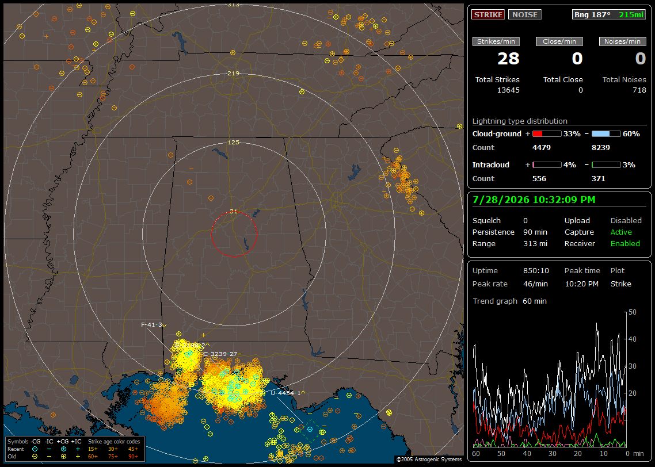Click the red +CG 33% distribution bar
Viewport: 655px width, 467px height.
click(x=547, y=134)
